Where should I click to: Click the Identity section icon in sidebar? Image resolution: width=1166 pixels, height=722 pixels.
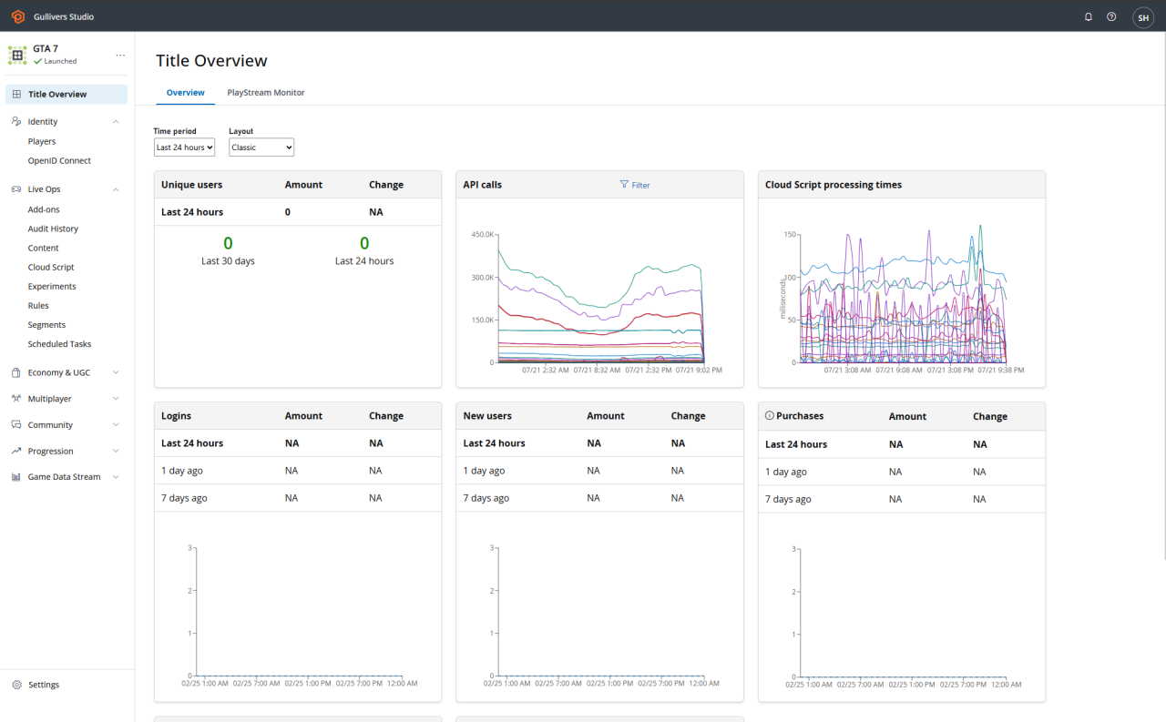pyautogui.click(x=15, y=121)
